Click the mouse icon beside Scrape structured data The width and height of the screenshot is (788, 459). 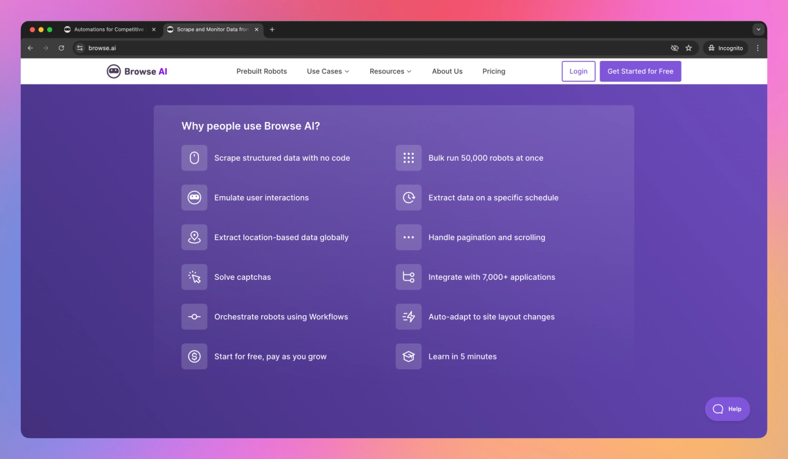click(x=194, y=158)
